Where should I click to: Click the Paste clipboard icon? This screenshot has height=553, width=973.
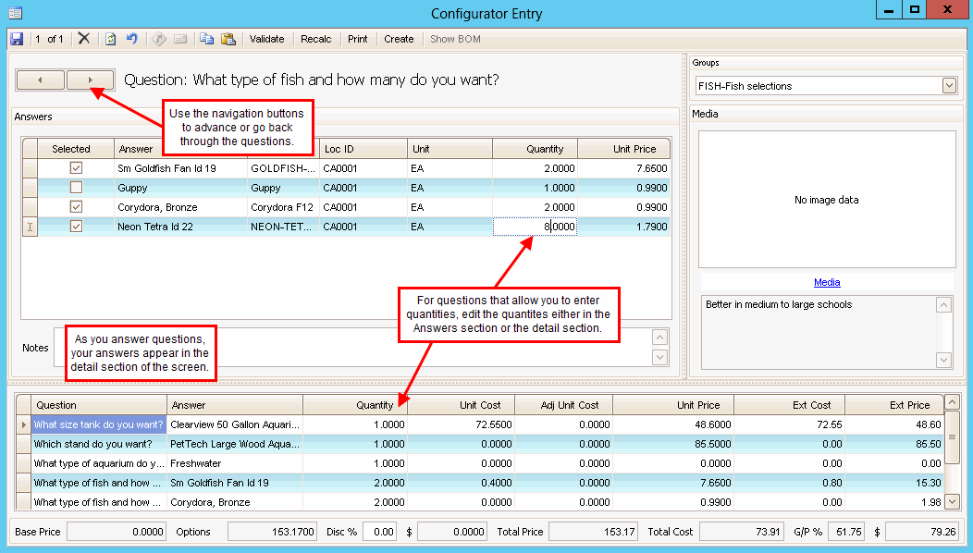point(228,39)
